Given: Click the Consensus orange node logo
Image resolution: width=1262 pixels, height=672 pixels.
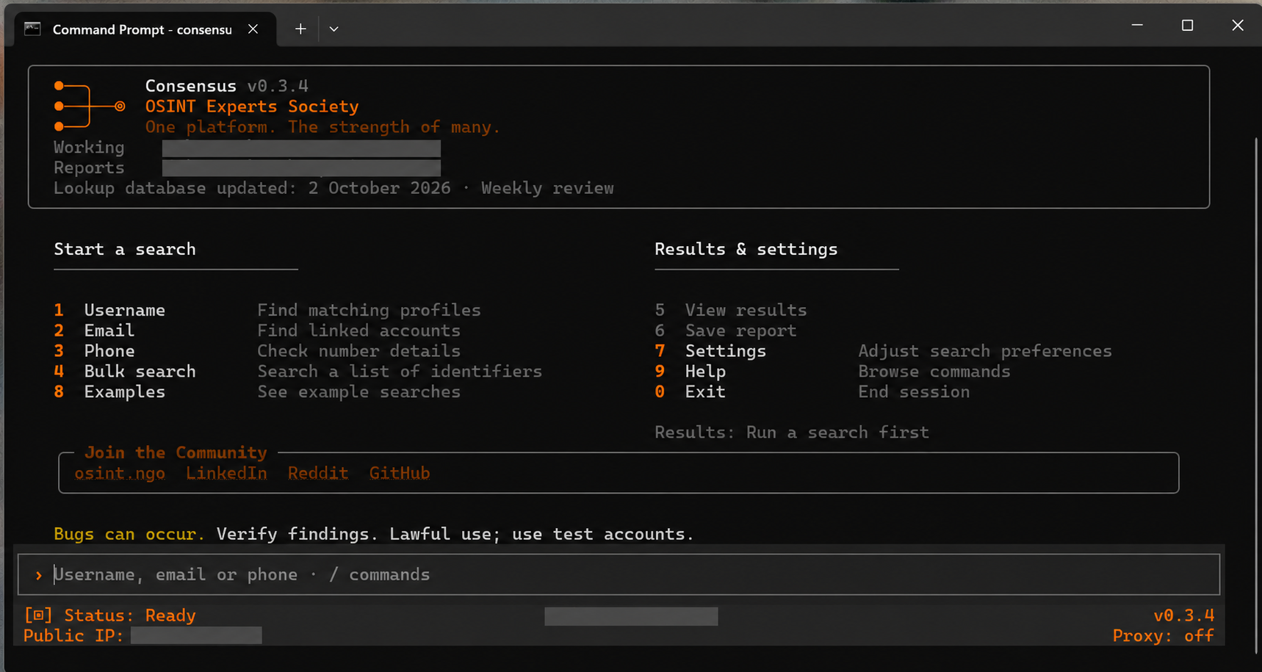Looking at the screenshot, I should pyautogui.click(x=90, y=106).
